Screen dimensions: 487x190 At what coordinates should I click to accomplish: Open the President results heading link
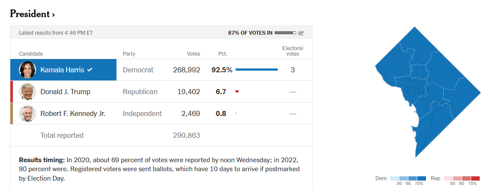tap(32, 14)
